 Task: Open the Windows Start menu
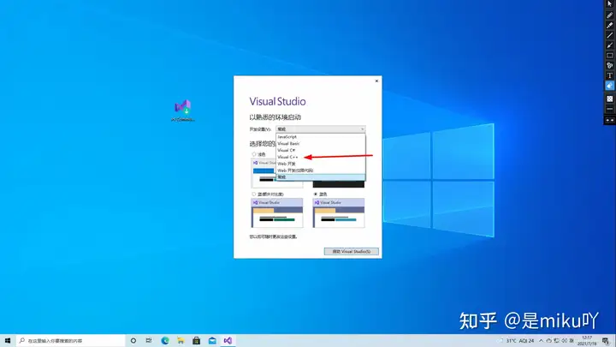[8, 341]
